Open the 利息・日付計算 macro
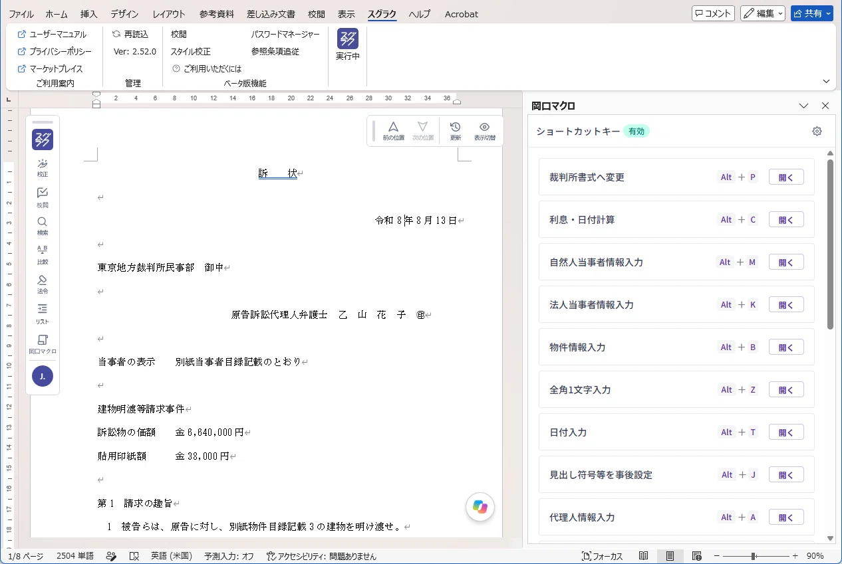Viewport: 842px width, 564px height. tap(786, 220)
